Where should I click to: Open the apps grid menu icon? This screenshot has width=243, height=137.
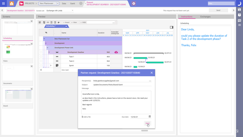click(x=3, y=3)
